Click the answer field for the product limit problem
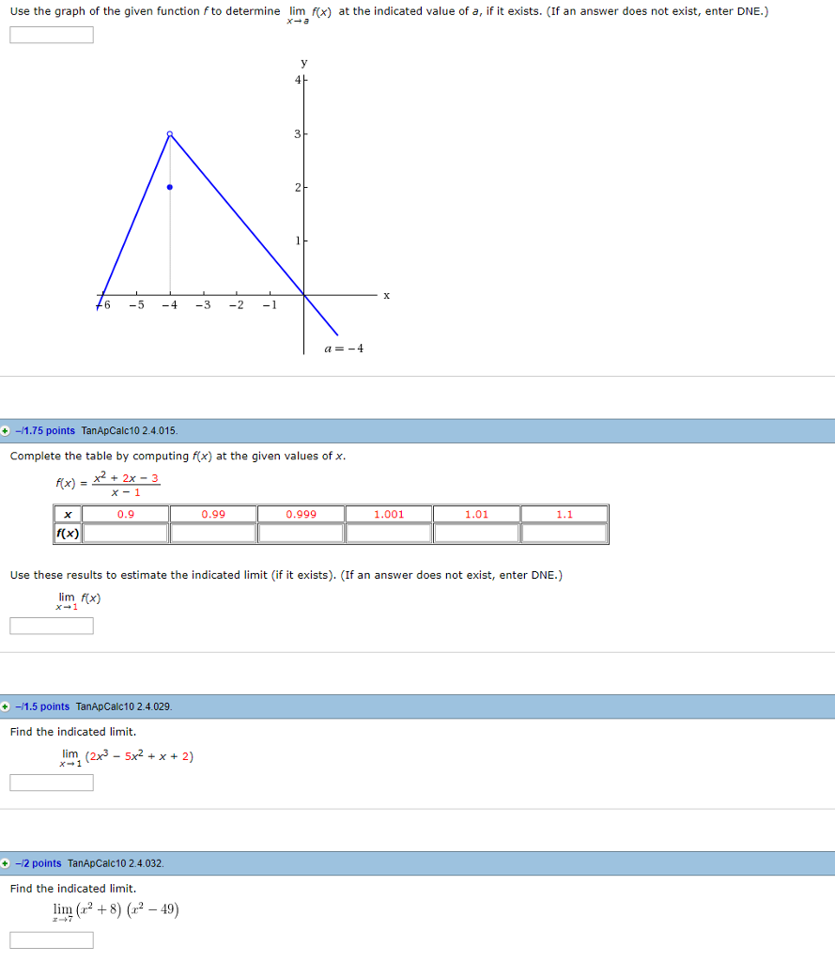The width and height of the screenshot is (835, 962). pos(51,939)
